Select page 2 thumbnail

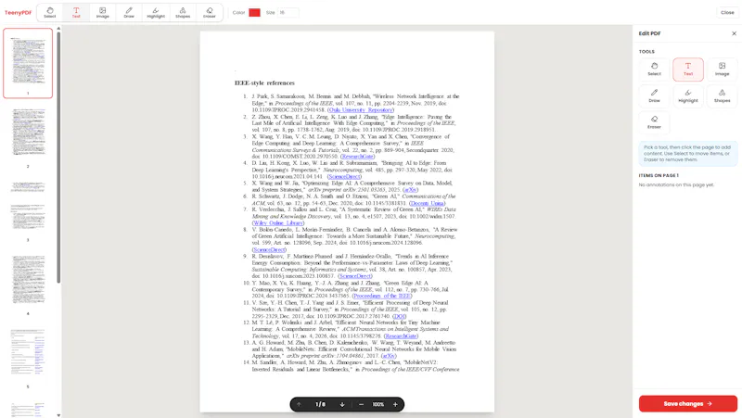28,133
